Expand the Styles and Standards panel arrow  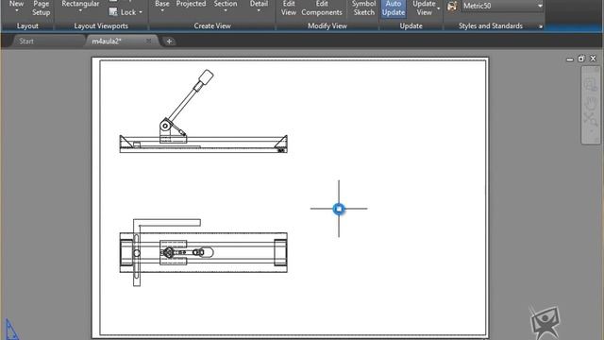[x=541, y=26]
